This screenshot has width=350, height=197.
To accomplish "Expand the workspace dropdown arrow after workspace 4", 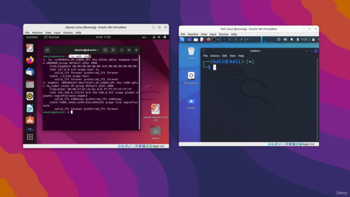I will pyautogui.click(x=248, y=39).
